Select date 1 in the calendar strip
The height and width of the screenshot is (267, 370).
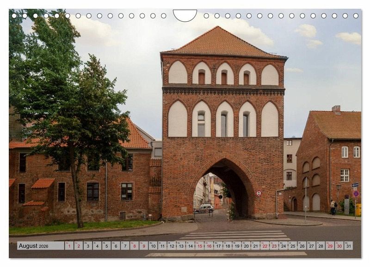tap(69, 246)
